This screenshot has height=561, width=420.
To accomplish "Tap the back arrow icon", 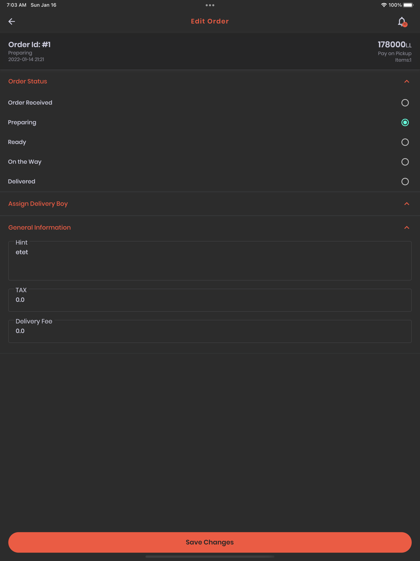I will pyautogui.click(x=12, y=21).
